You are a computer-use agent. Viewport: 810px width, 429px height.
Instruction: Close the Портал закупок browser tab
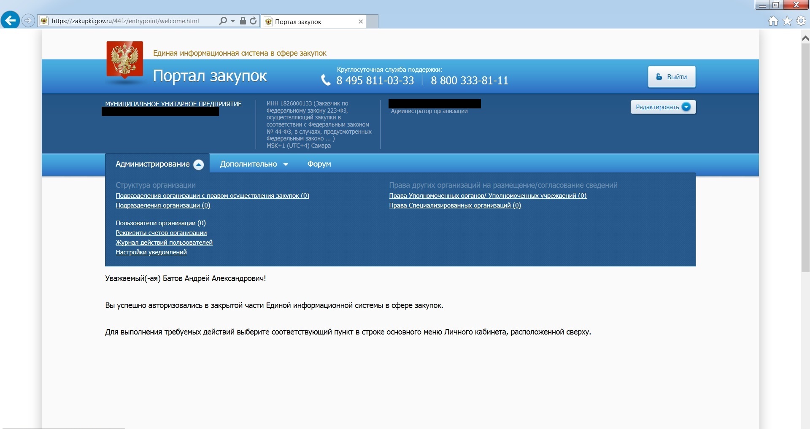360,22
